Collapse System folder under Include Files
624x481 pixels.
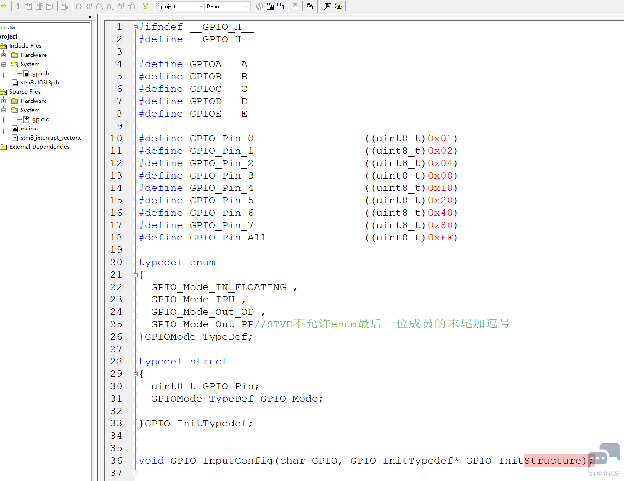[x=4, y=64]
